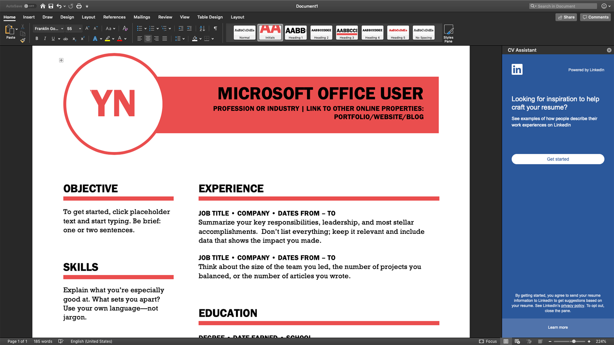Sort text with A-Z sort icon

pos(202,28)
